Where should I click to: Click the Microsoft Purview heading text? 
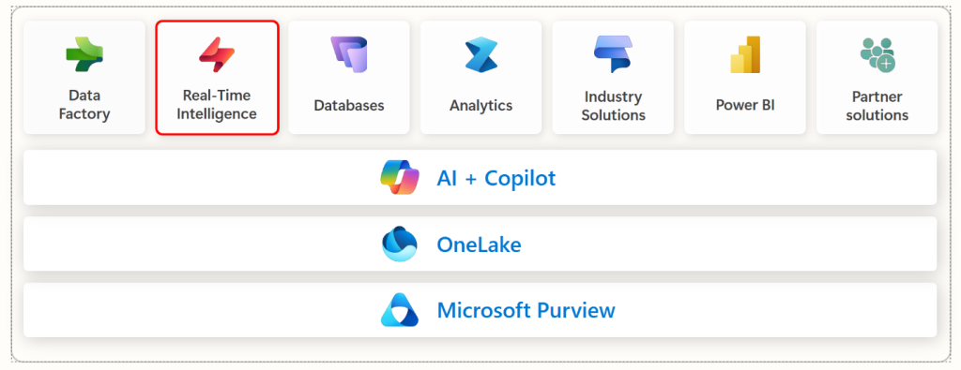tap(526, 310)
